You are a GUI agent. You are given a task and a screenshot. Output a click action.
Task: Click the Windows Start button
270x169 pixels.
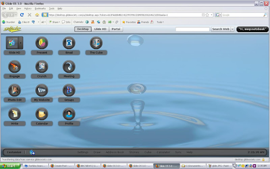11,166
